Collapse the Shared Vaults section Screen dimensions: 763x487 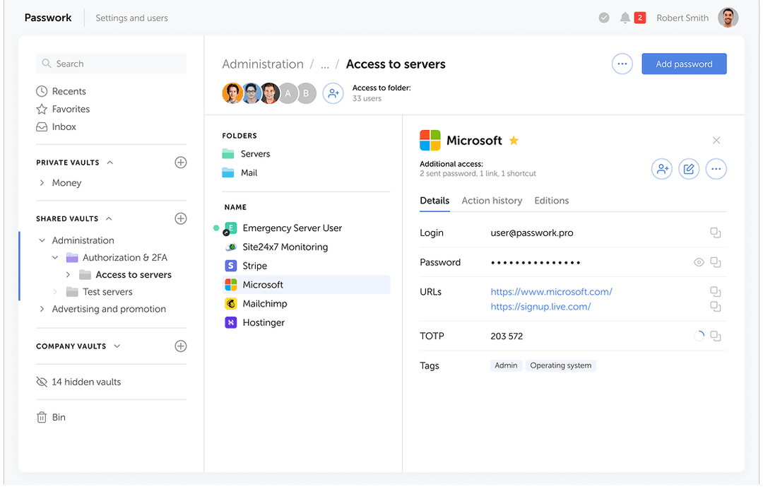click(109, 218)
